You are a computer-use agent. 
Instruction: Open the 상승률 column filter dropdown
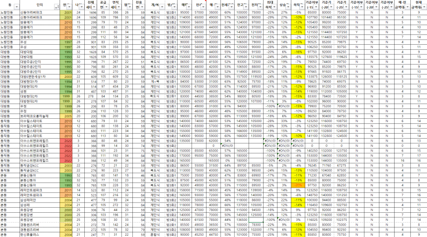tap(288, 7)
